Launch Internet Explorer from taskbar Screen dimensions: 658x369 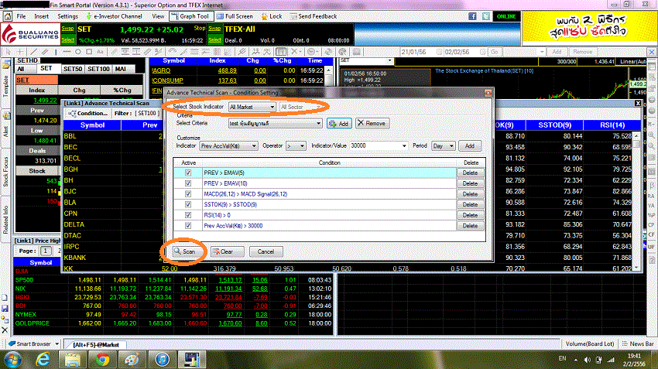coord(43,360)
